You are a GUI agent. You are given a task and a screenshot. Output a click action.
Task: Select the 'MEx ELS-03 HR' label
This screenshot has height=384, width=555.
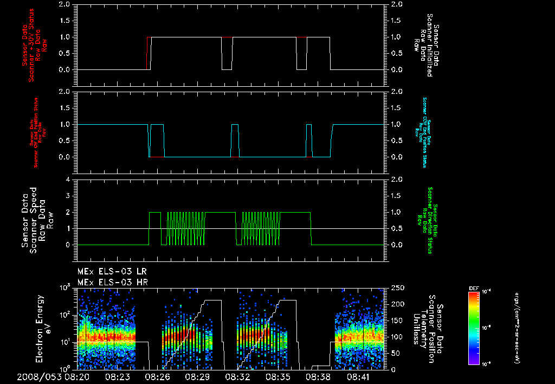tap(113, 283)
